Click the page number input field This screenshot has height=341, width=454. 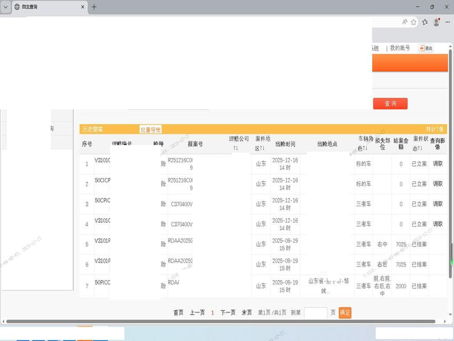(x=316, y=313)
